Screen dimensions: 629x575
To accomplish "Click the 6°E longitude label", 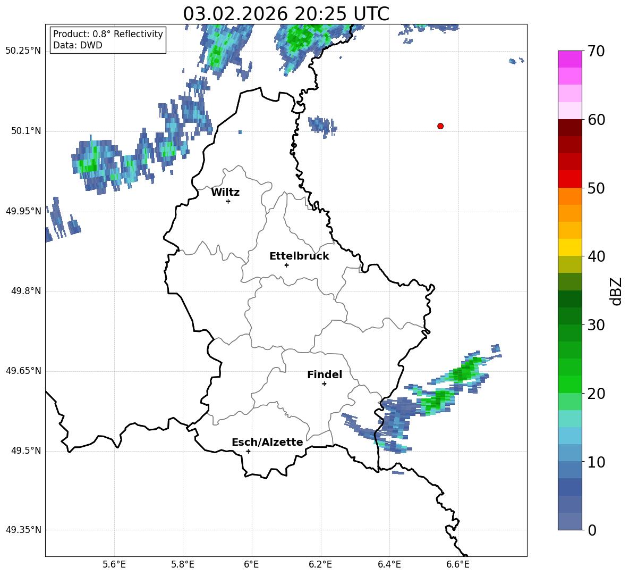I will tap(251, 565).
